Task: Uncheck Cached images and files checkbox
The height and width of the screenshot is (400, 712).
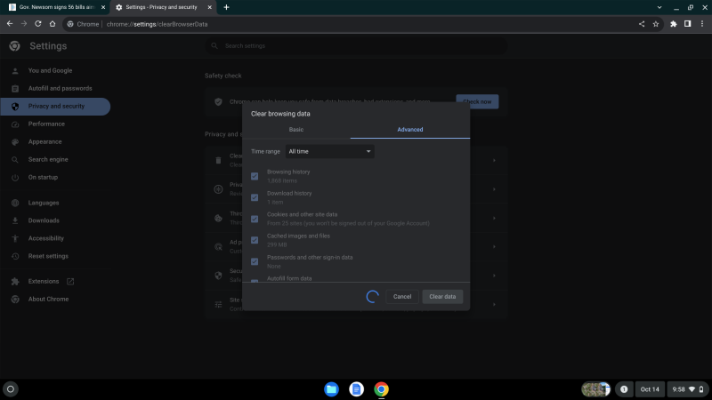Action: (x=255, y=240)
